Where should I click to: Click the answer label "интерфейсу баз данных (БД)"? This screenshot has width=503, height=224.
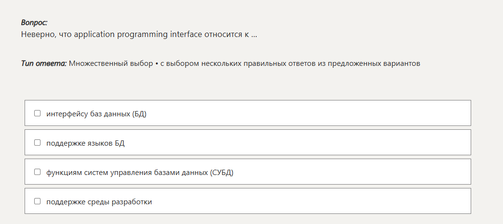96,114
